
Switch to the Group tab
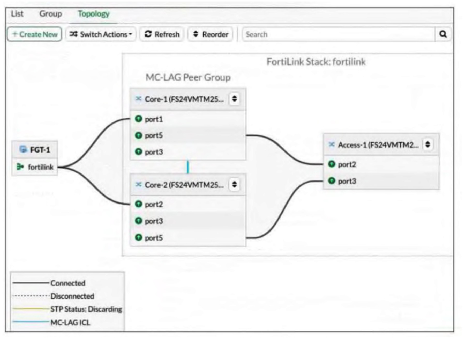tap(51, 14)
